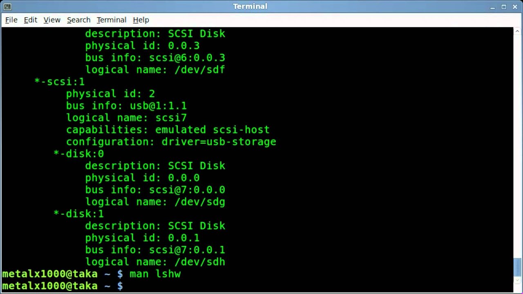The width and height of the screenshot is (523, 294).
Task: Close the Terminal window
Action: (515, 7)
